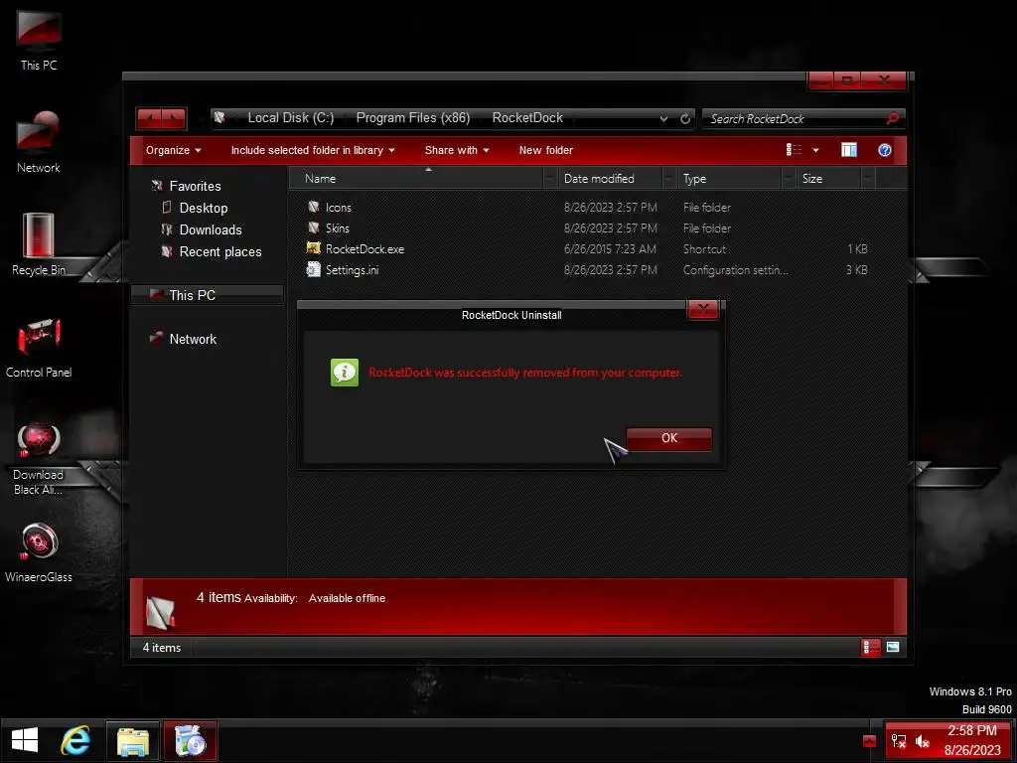Viewport: 1017px width, 763px height.
Task: Switch to details view in status bar
Action: click(870, 647)
